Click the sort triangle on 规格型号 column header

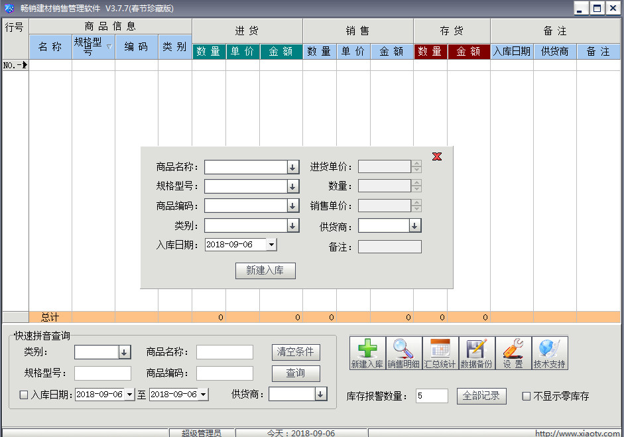point(108,48)
